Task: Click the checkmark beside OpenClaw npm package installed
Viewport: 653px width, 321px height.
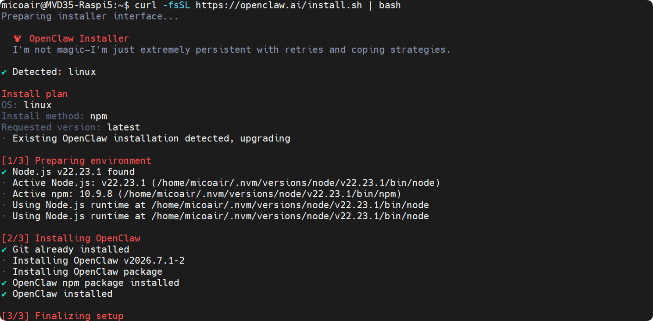Action: 4,283
